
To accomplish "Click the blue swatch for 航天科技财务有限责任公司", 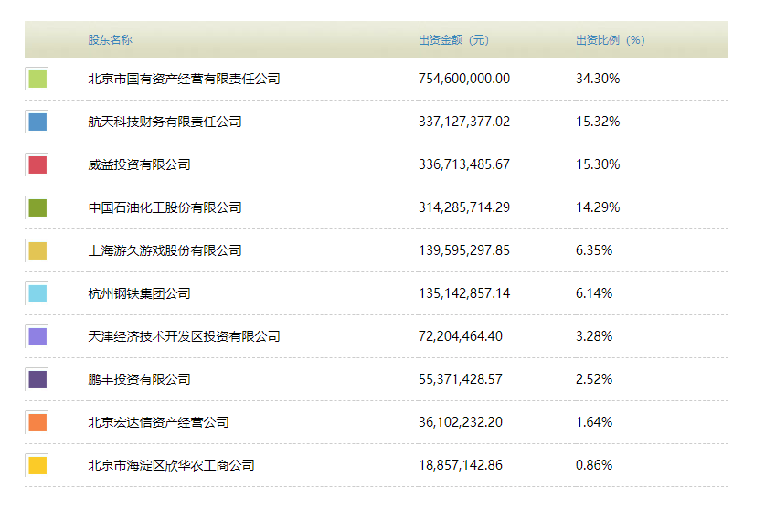I will point(37,122).
